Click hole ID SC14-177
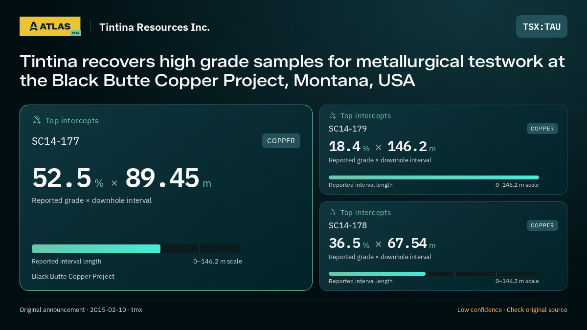Image resolution: width=587 pixels, height=330 pixels. tap(55, 141)
